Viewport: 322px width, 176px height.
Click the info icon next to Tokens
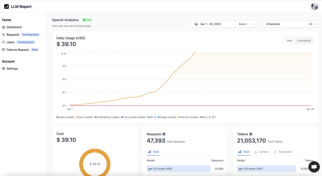251,134
